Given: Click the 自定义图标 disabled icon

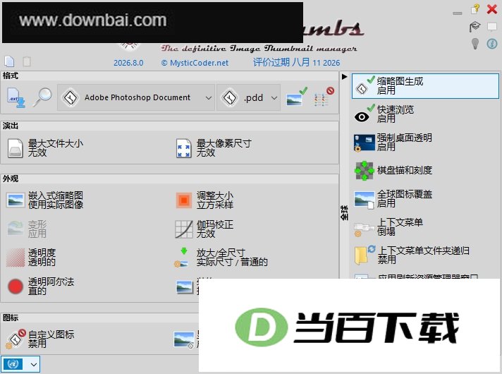Looking at the screenshot, I should click(16, 339).
